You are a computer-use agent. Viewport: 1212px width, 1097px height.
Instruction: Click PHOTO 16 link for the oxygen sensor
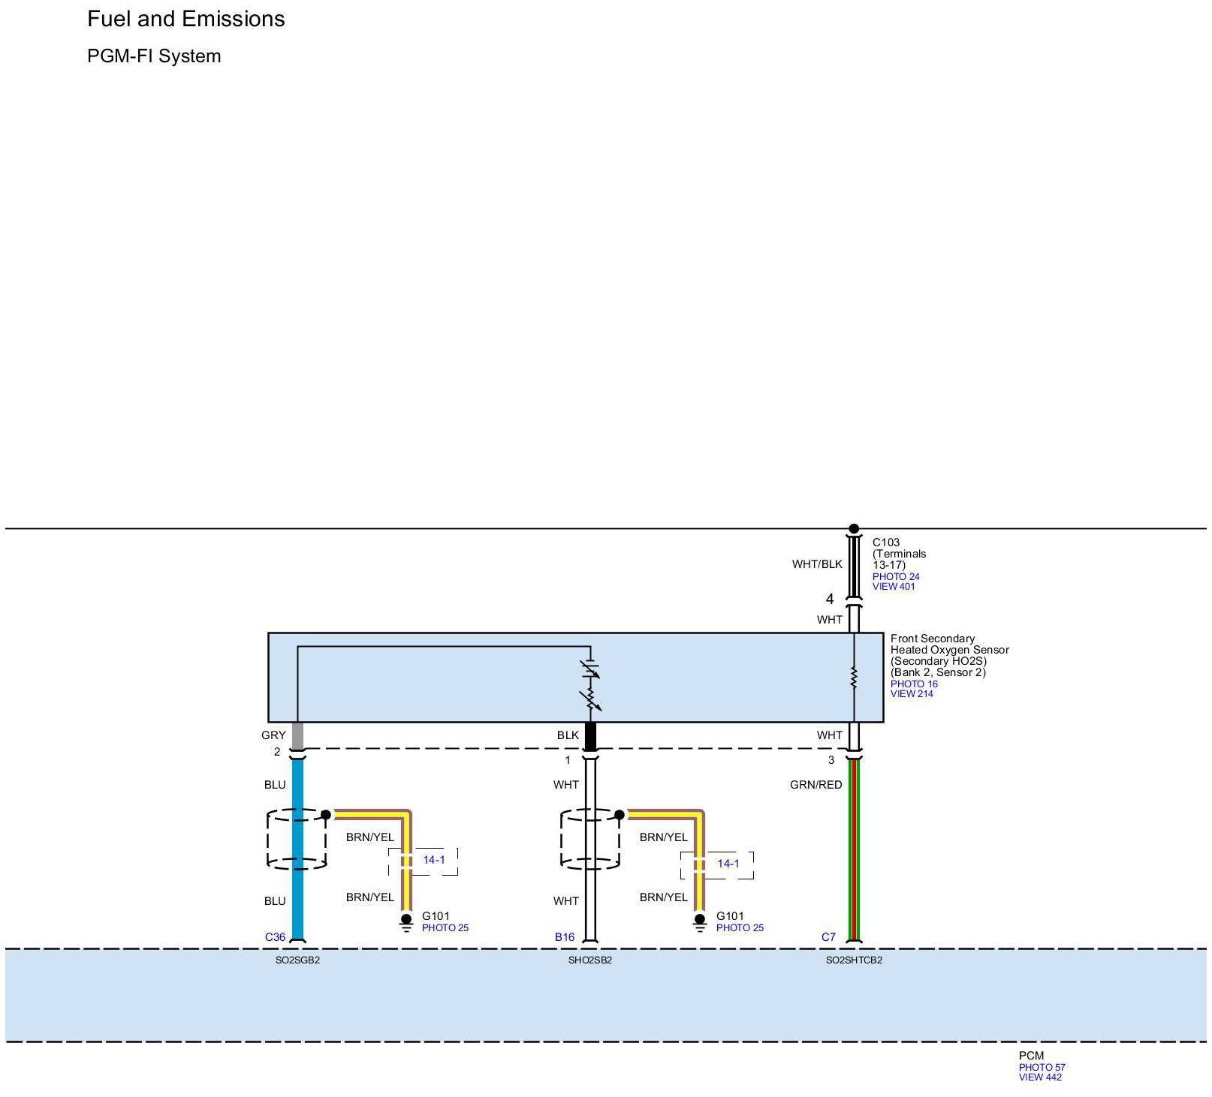click(914, 684)
